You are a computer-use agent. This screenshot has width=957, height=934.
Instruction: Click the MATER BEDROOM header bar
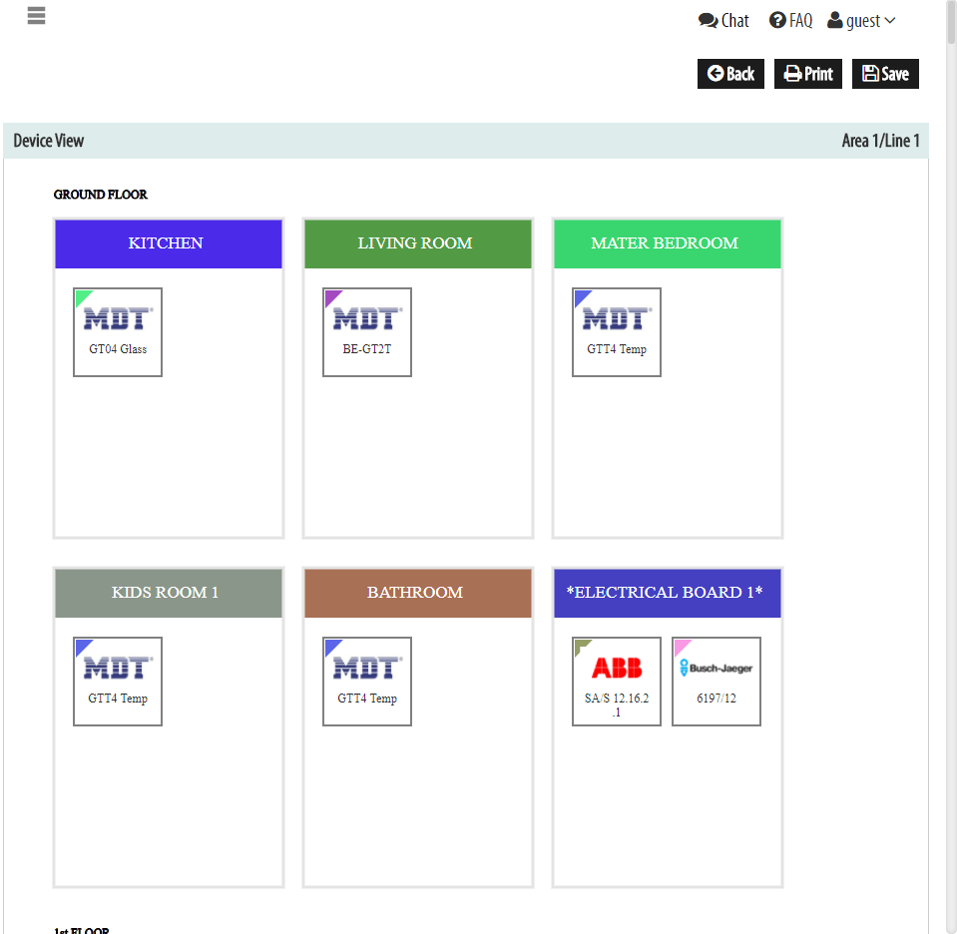click(667, 243)
